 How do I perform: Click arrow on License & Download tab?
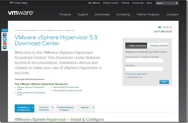click(x=53, y=107)
